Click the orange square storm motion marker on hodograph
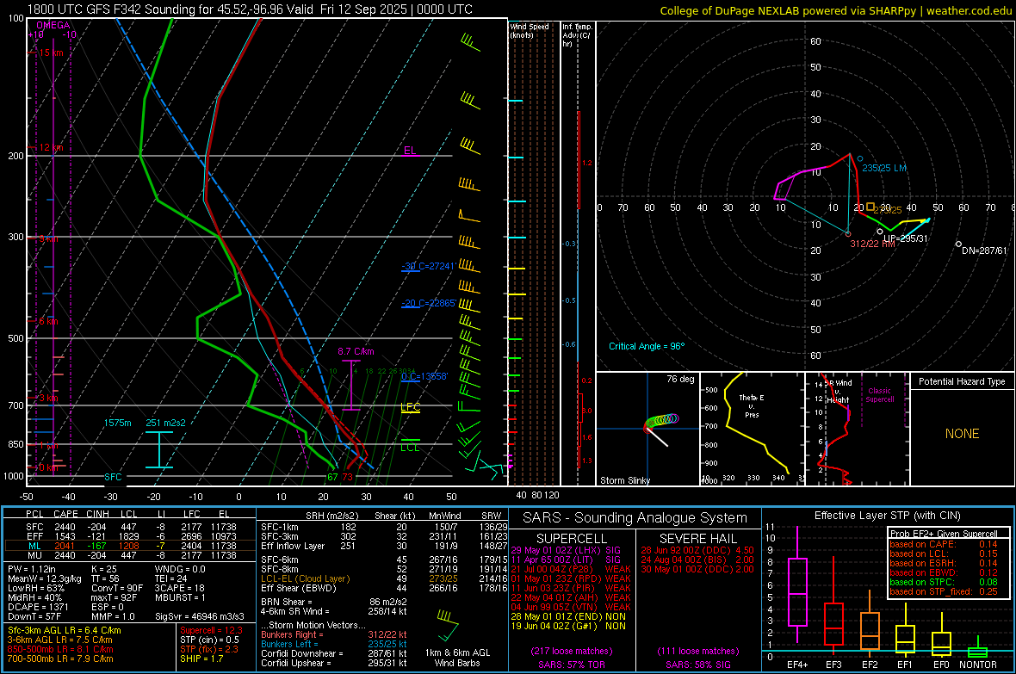 click(x=870, y=207)
